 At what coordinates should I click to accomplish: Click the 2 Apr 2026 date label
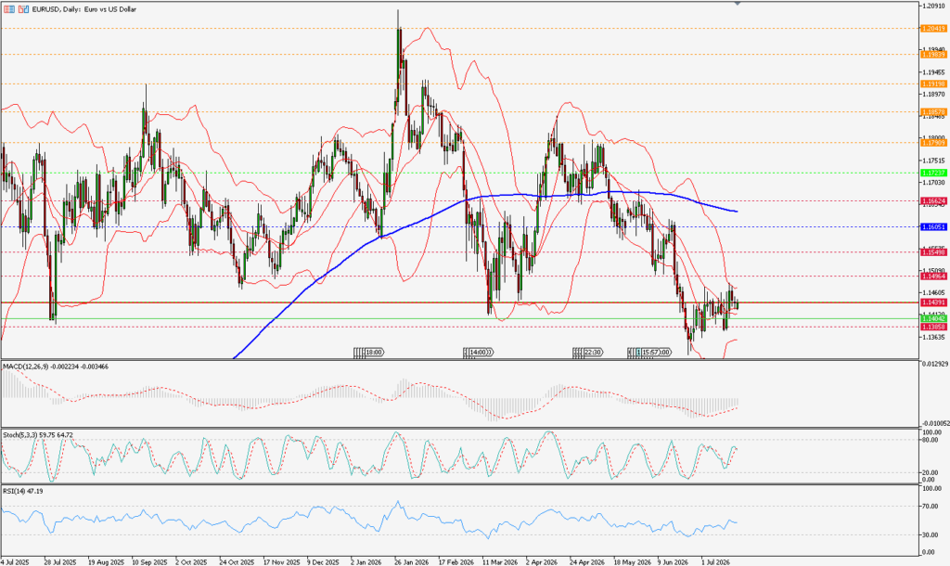coord(542,562)
